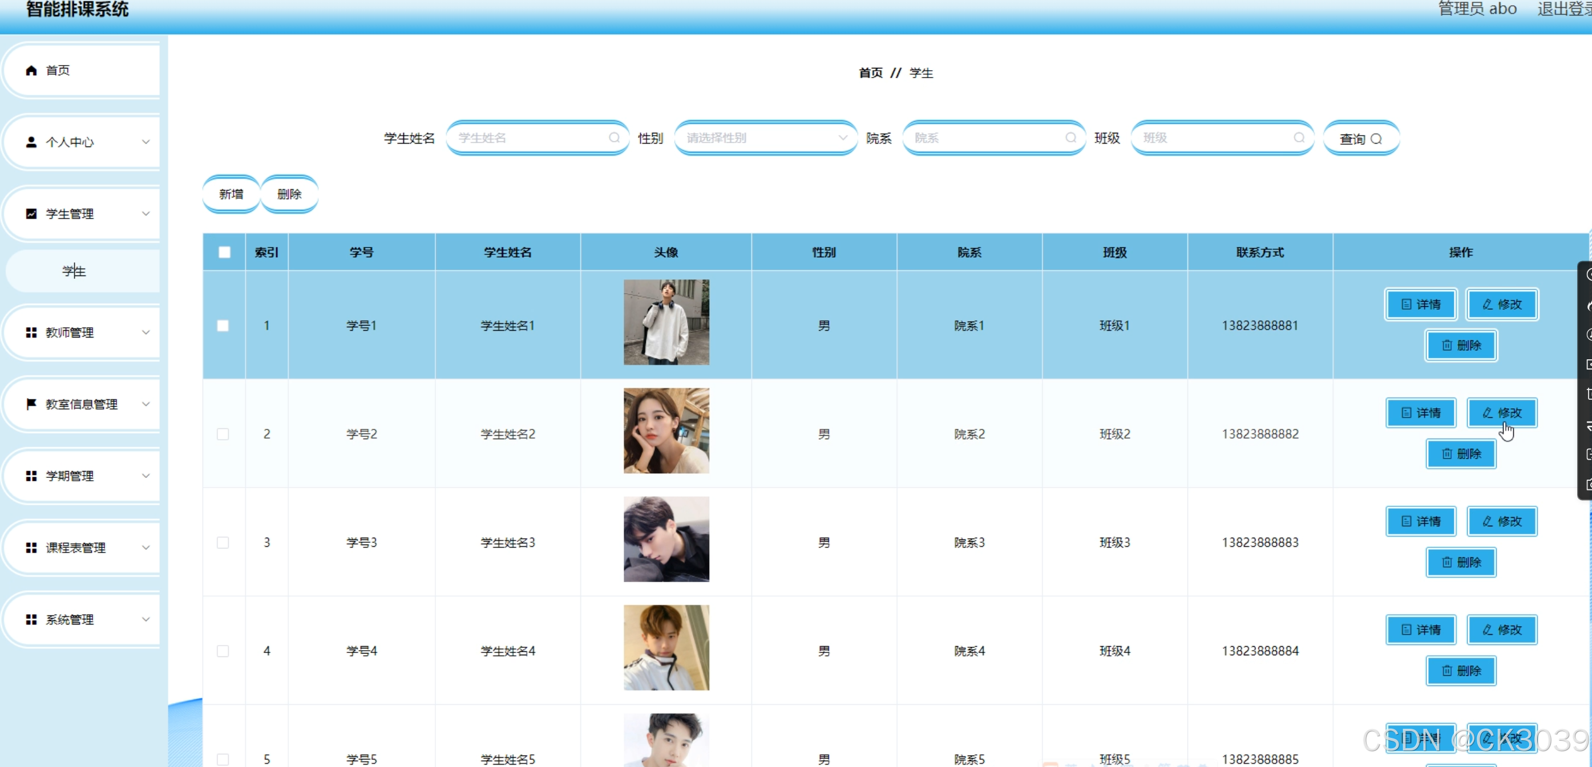1592x767 pixels.
Task: Click 首页 in the breadcrumb
Action: click(x=870, y=73)
